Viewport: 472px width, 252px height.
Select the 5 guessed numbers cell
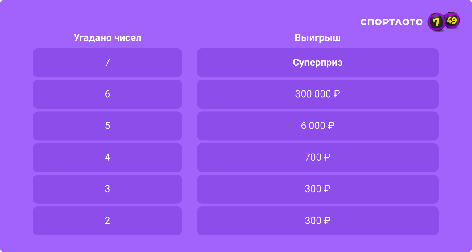coord(107,126)
